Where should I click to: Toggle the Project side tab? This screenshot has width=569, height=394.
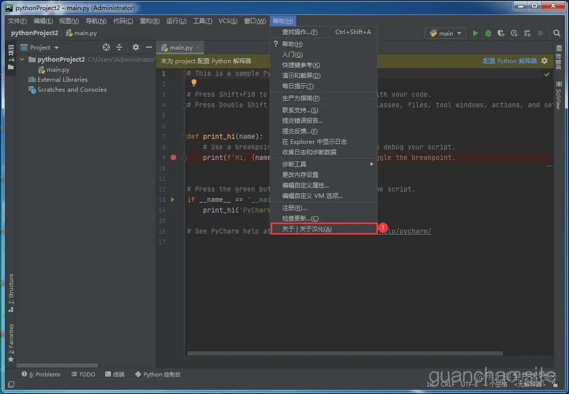(x=11, y=57)
